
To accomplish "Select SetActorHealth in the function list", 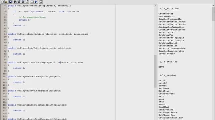I will pyautogui.click(x=168, y=43).
